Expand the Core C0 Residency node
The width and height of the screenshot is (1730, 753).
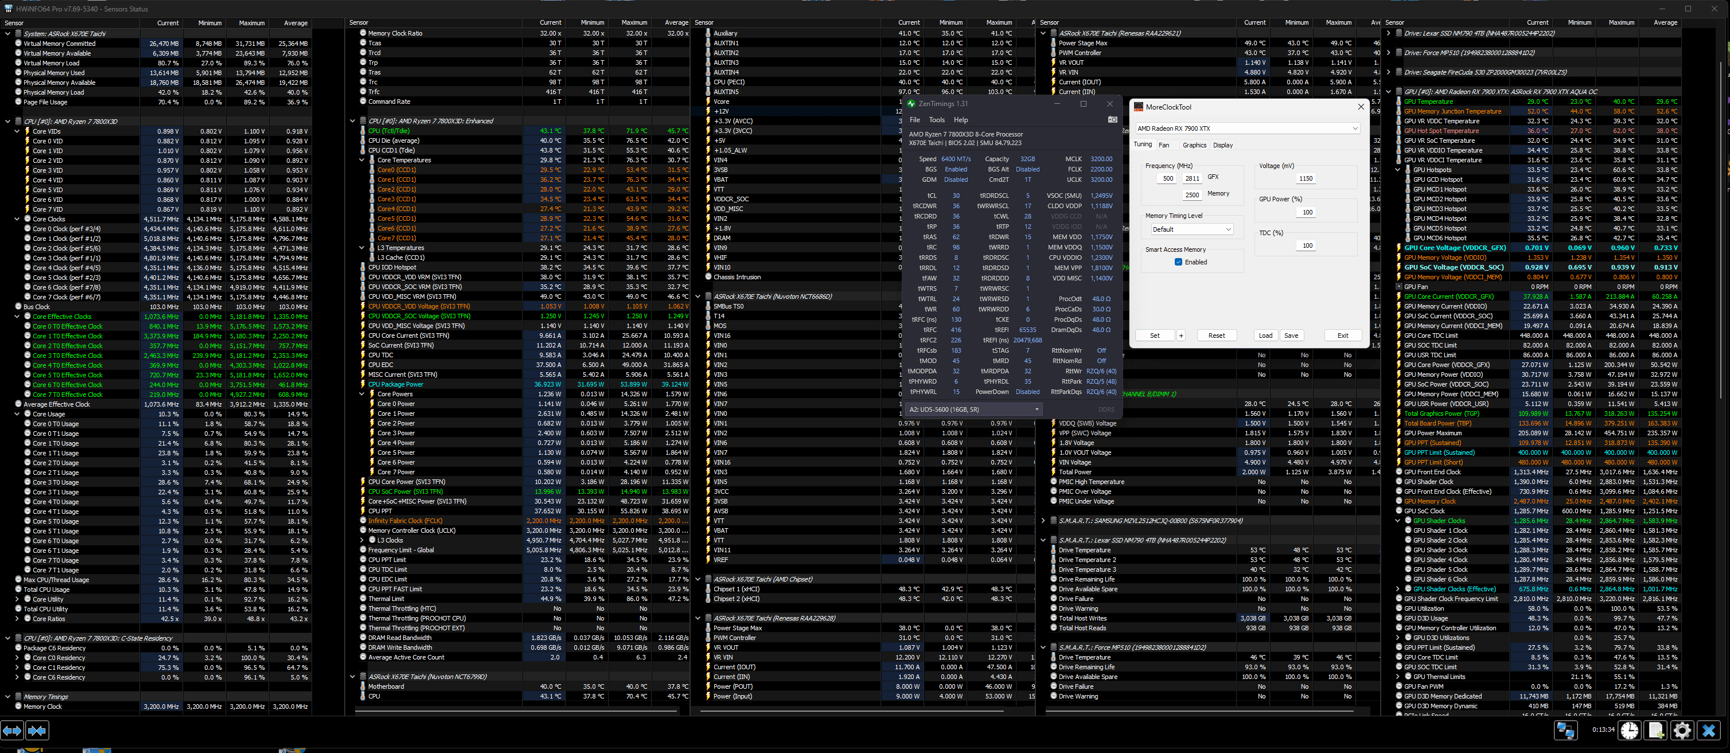pos(17,658)
